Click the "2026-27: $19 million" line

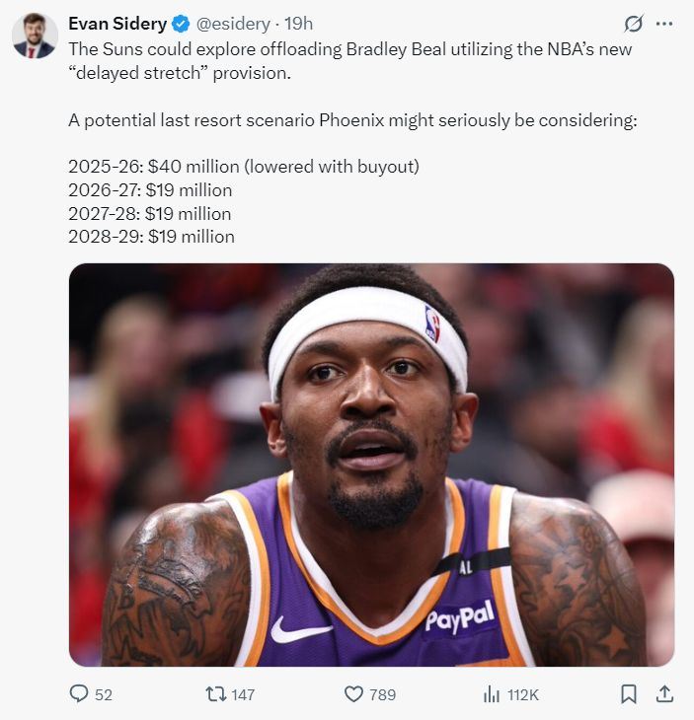pyautogui.click(x=150, y=190)
